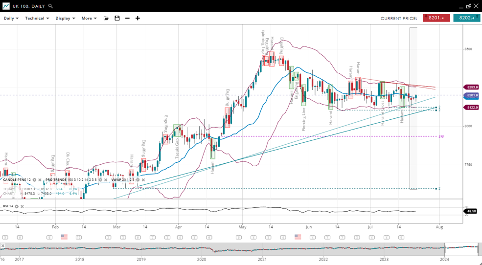Expand the Display options dropdown
The image size is (482, 265).
click(65, 18)
